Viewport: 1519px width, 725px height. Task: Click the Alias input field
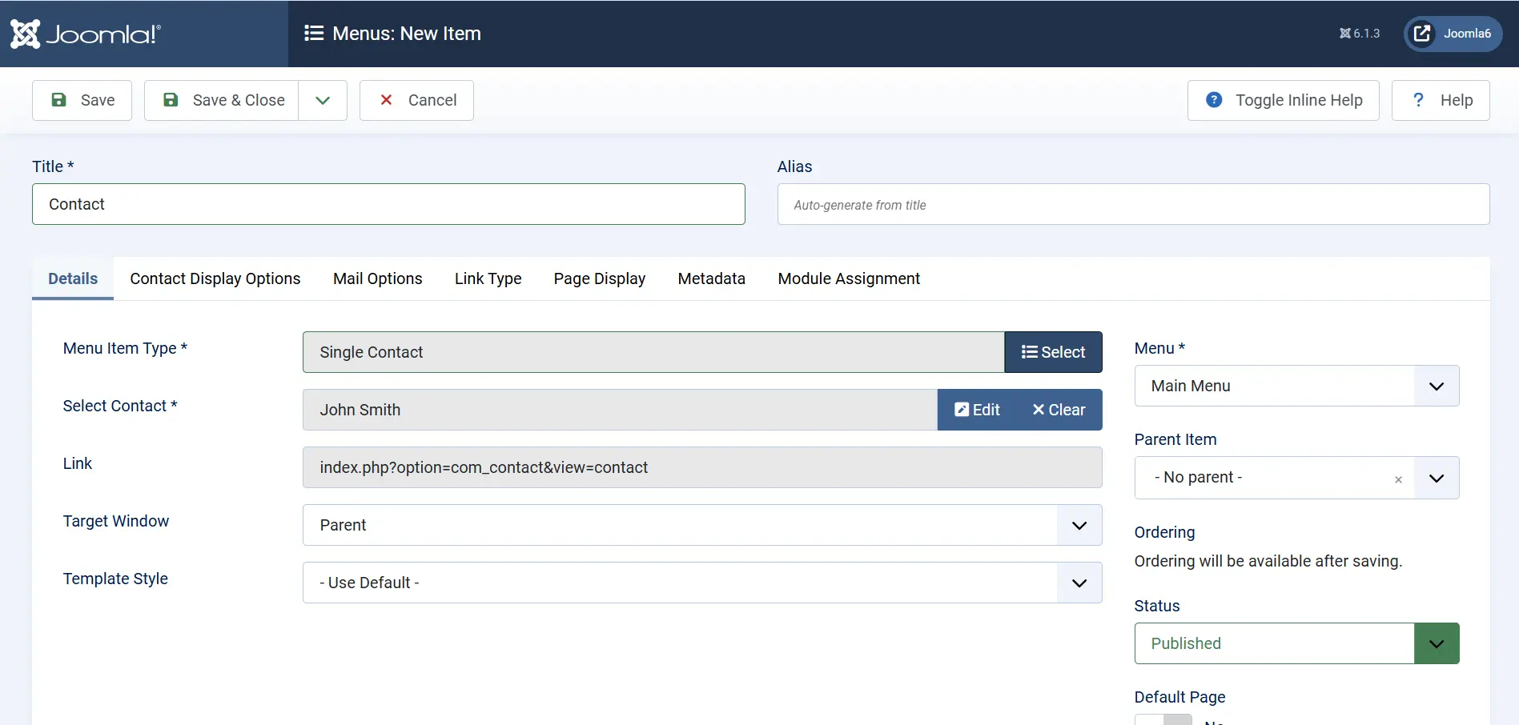[x=1133, y=204]
